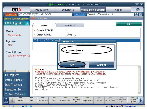Open Option Treatment in sidebar
This screenshot has width=147, height=109.
(17, 80)
